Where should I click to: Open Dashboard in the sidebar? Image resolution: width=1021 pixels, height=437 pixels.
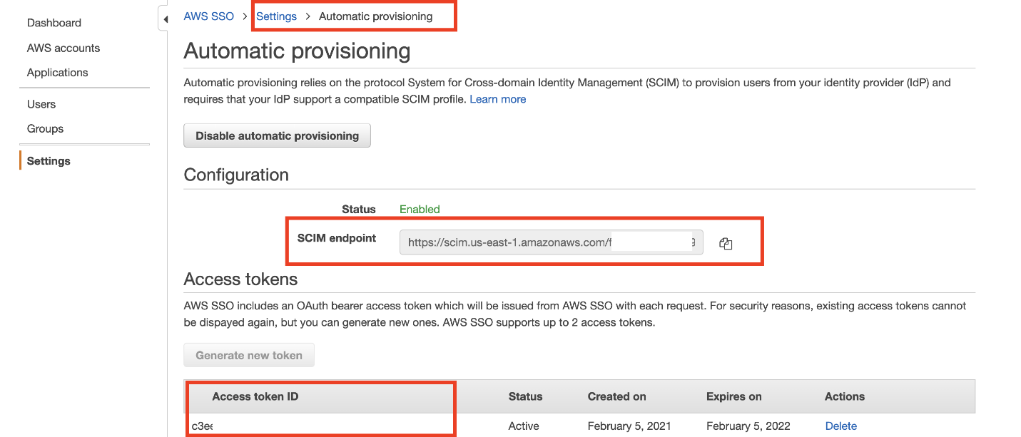coord(54,23)
